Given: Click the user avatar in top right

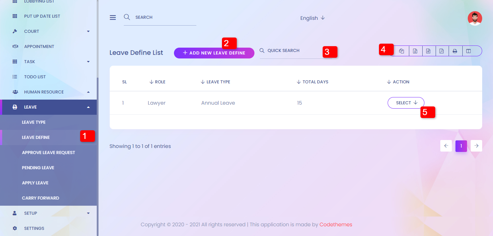Looking at the screenshot, I should point(475,18).
